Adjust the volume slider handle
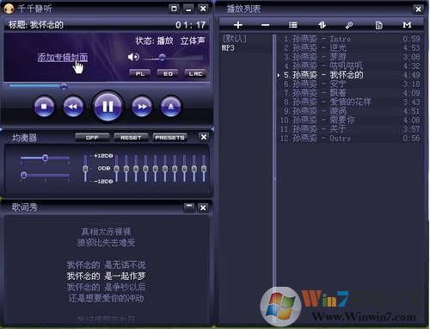 162,57
